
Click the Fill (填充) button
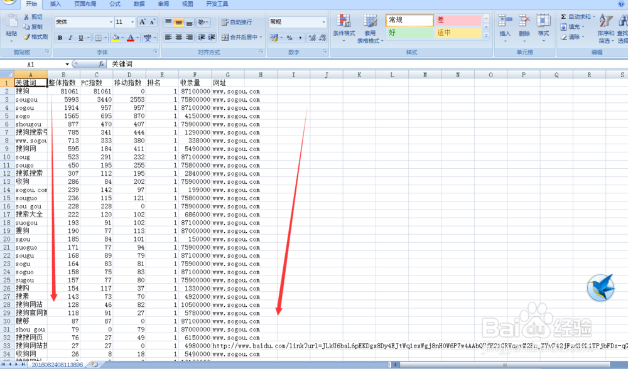pyautogui.click(x=572, y=27)
